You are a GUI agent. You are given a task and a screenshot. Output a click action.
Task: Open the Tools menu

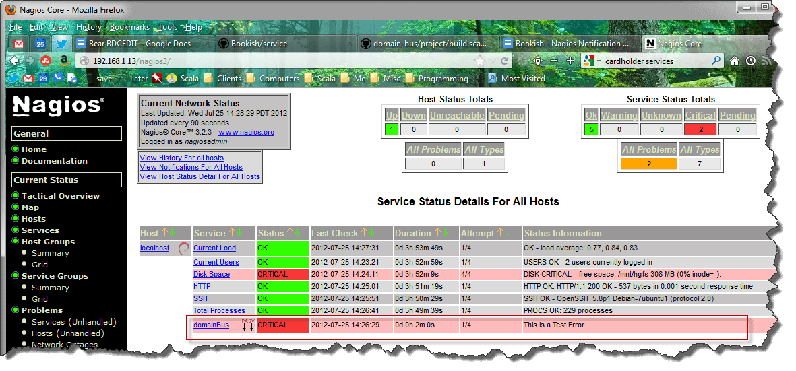click(168, 27)
